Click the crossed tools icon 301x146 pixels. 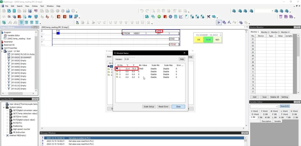[208, 17]
